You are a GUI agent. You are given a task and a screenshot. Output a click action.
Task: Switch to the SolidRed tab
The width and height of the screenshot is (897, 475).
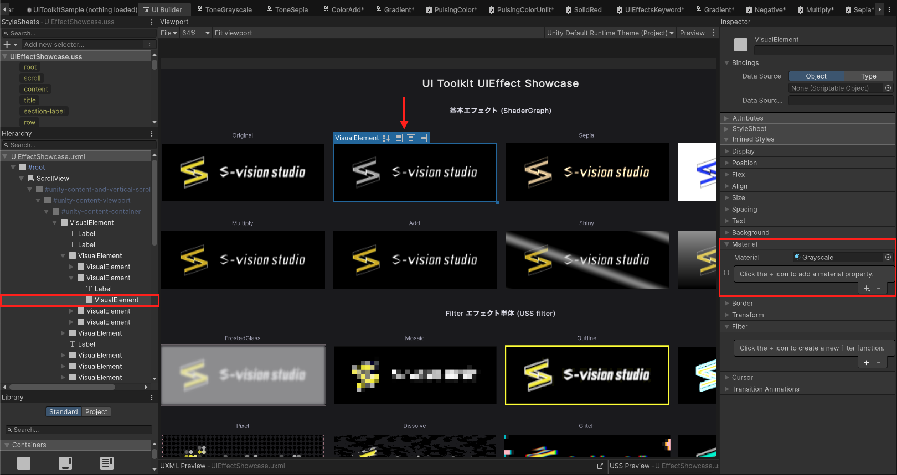pos(584,9)
